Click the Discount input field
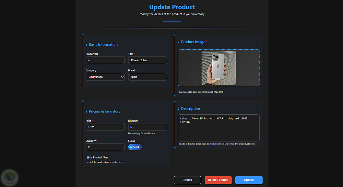The height and width of the screenshot is (187, 343). pyautogui.click(x=147, y=127)
